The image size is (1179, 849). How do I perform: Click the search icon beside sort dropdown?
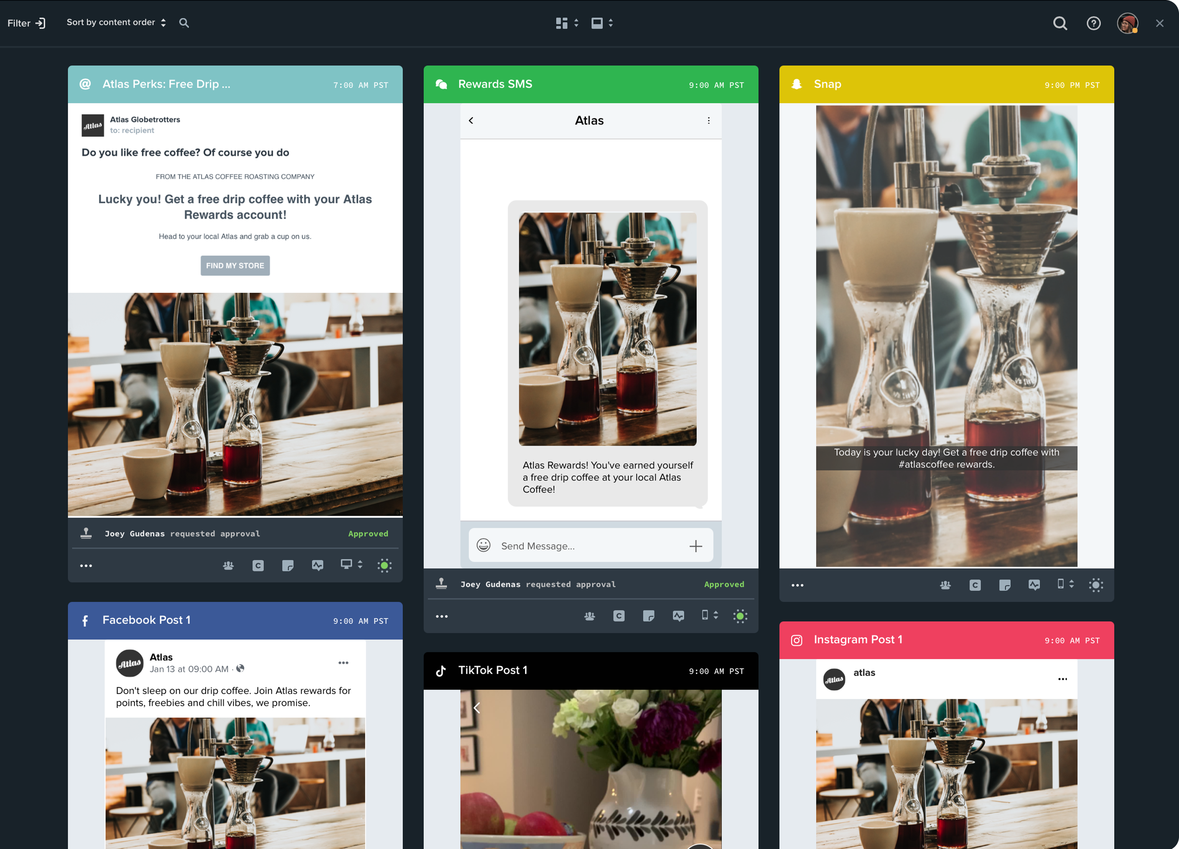(x=184, y=23)
